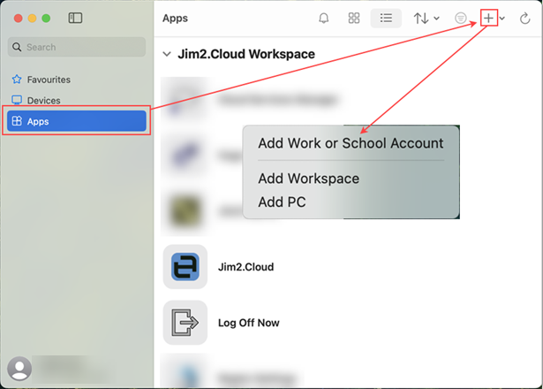Open the user account avatar
Image resolution: width=543 pixels, height=389 pixels.
[19, 368]
